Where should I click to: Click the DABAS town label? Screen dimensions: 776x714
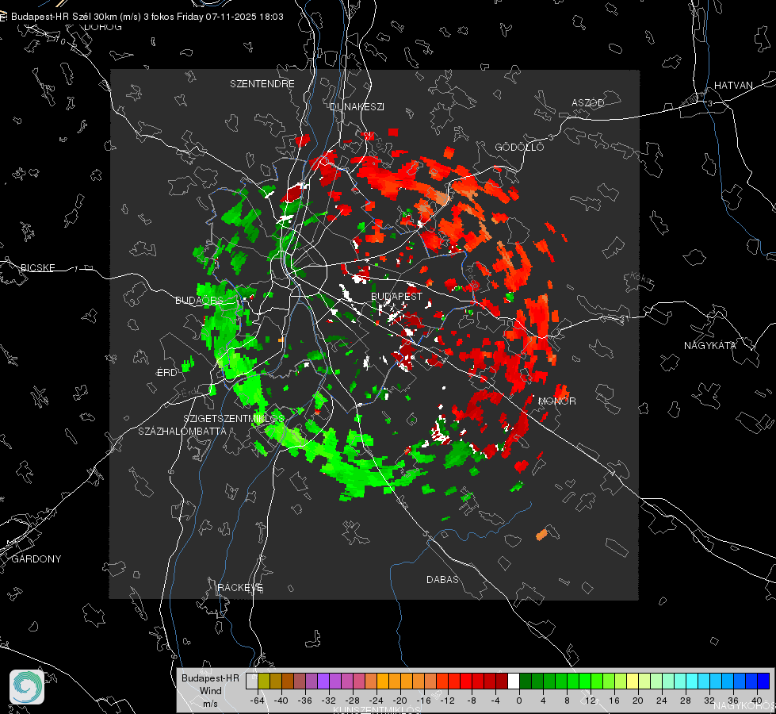[442, 580]
